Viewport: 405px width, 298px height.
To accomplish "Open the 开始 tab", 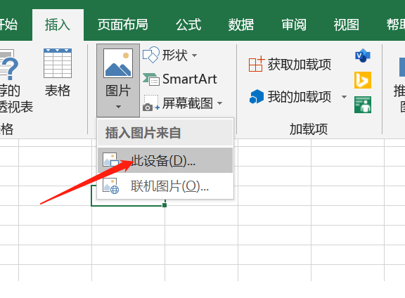I will (x=8, y=25).
